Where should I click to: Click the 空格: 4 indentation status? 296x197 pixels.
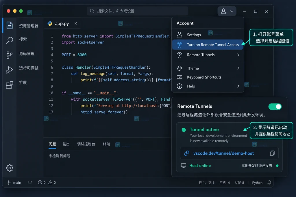pyautogui.click(x=224, y=183)
